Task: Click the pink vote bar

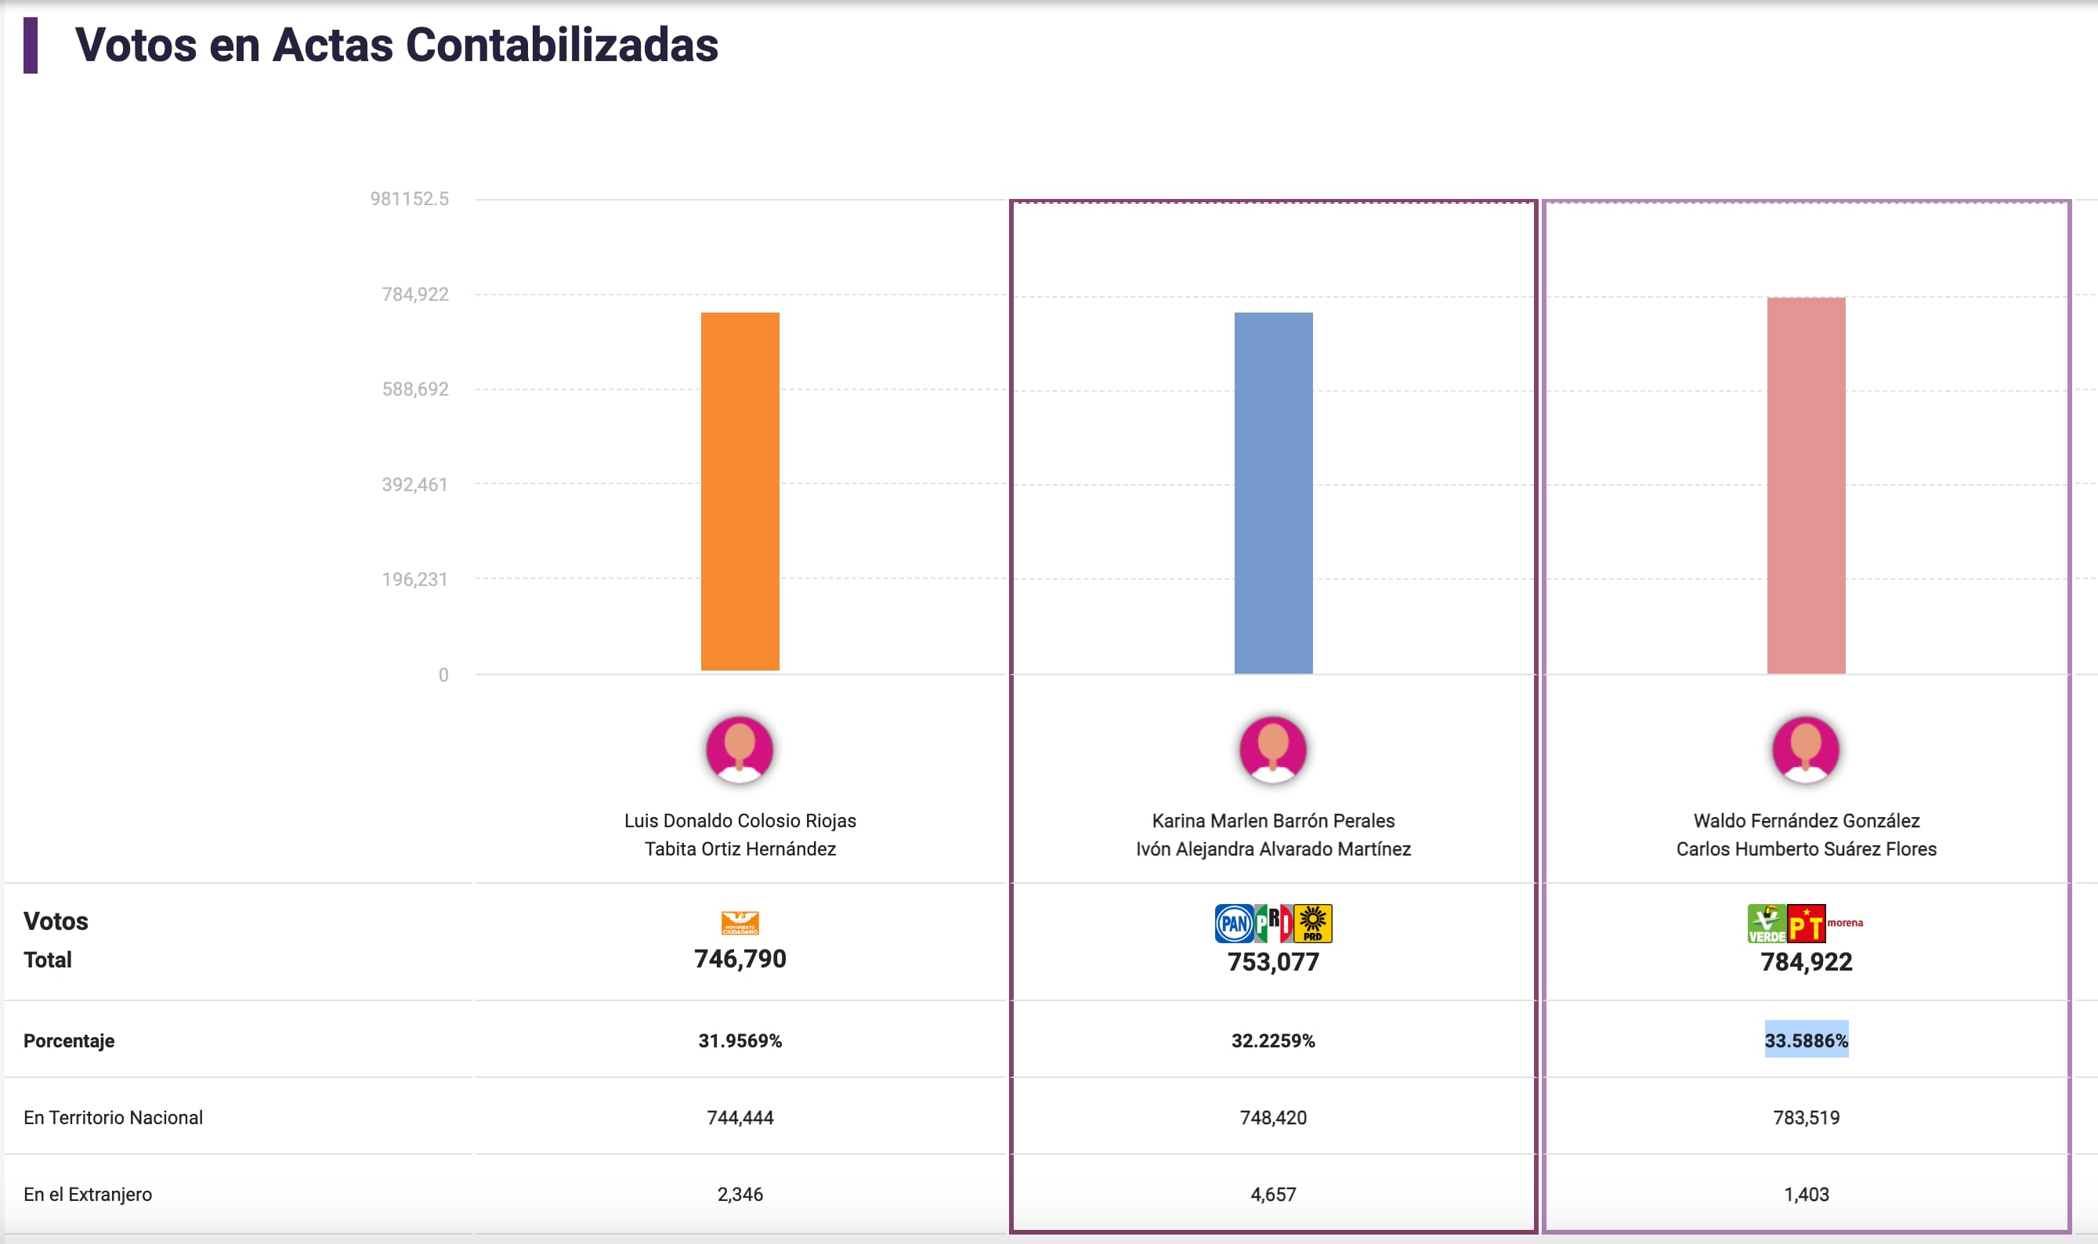Action: (1806, 486)
